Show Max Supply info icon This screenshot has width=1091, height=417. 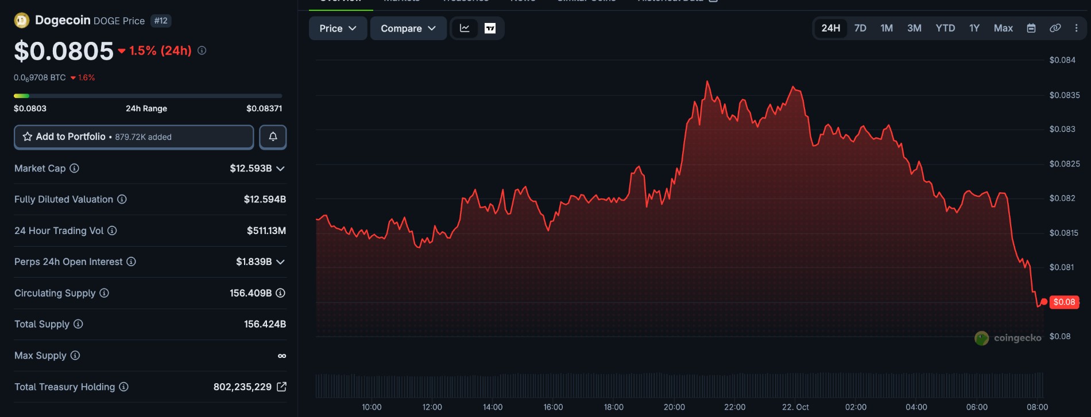pyautogui.click(x=75, y=356)
